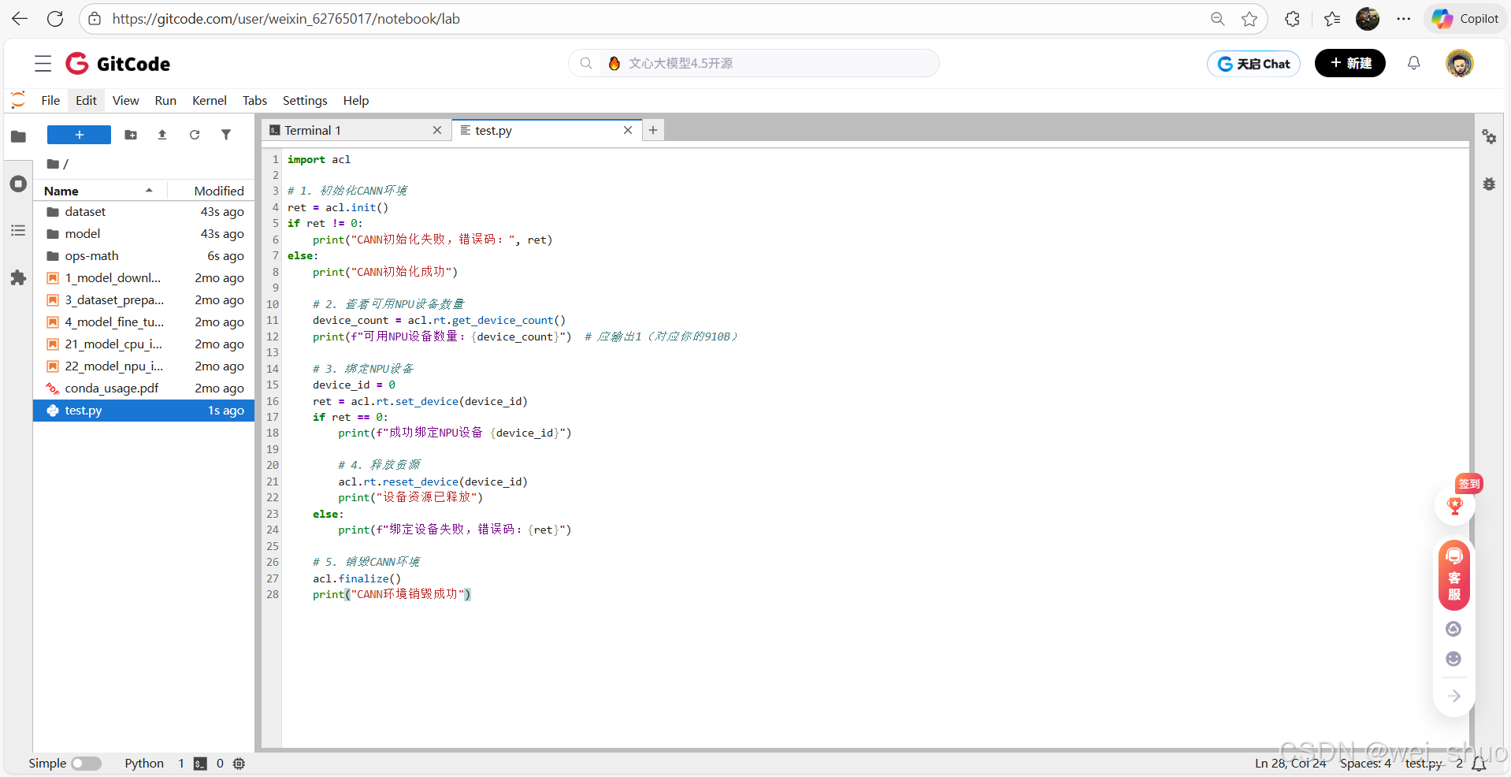
Task: Create a new folder icon
Action: click(x=131, y=135)
